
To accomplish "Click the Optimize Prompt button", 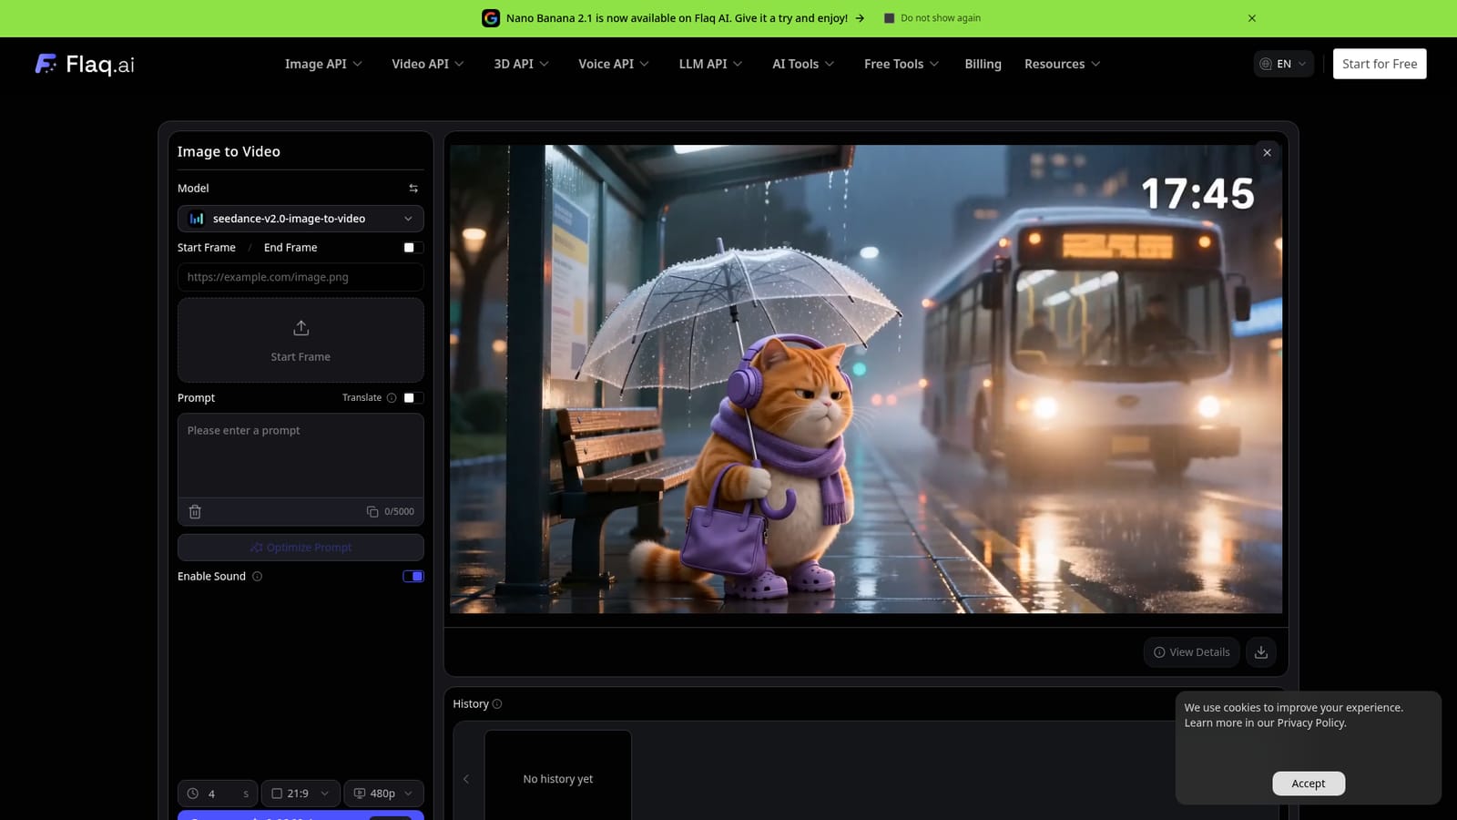I will (301, 548).
